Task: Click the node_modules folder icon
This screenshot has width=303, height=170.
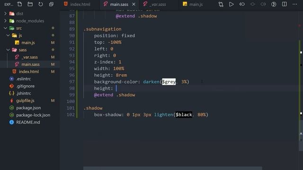Action: point(12,21)
